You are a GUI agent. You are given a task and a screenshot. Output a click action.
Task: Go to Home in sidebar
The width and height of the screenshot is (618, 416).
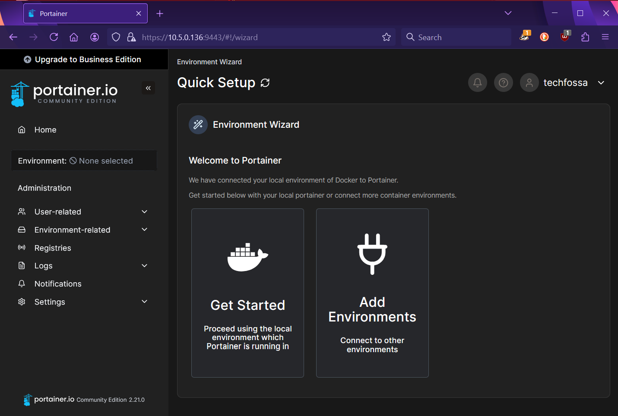(x=45, y=130)
